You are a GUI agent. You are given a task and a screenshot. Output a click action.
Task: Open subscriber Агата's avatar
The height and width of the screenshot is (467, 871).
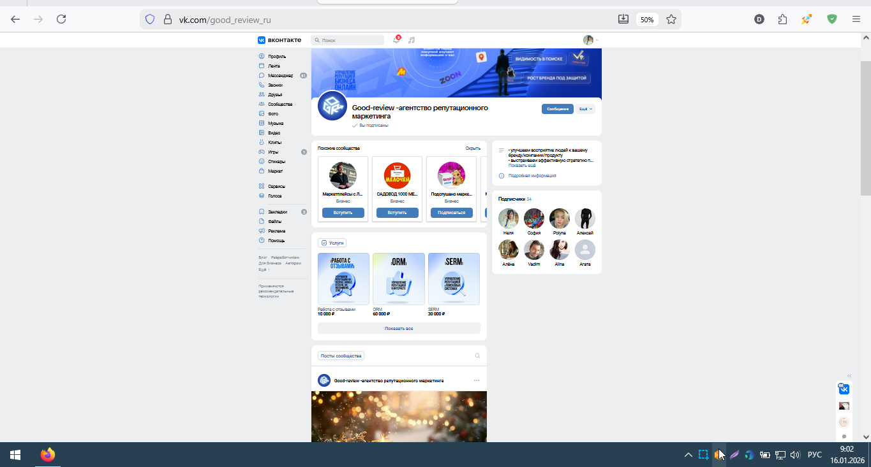click(585, 250)
